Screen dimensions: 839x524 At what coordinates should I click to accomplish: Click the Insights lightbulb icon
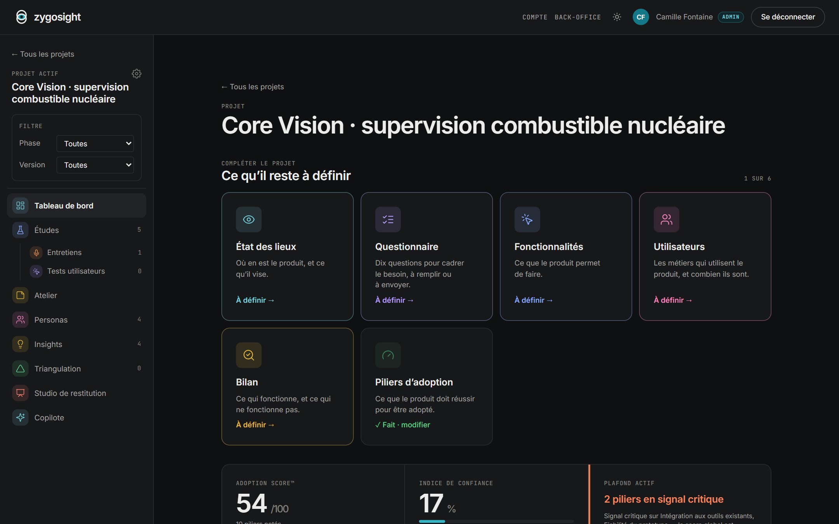21,344
